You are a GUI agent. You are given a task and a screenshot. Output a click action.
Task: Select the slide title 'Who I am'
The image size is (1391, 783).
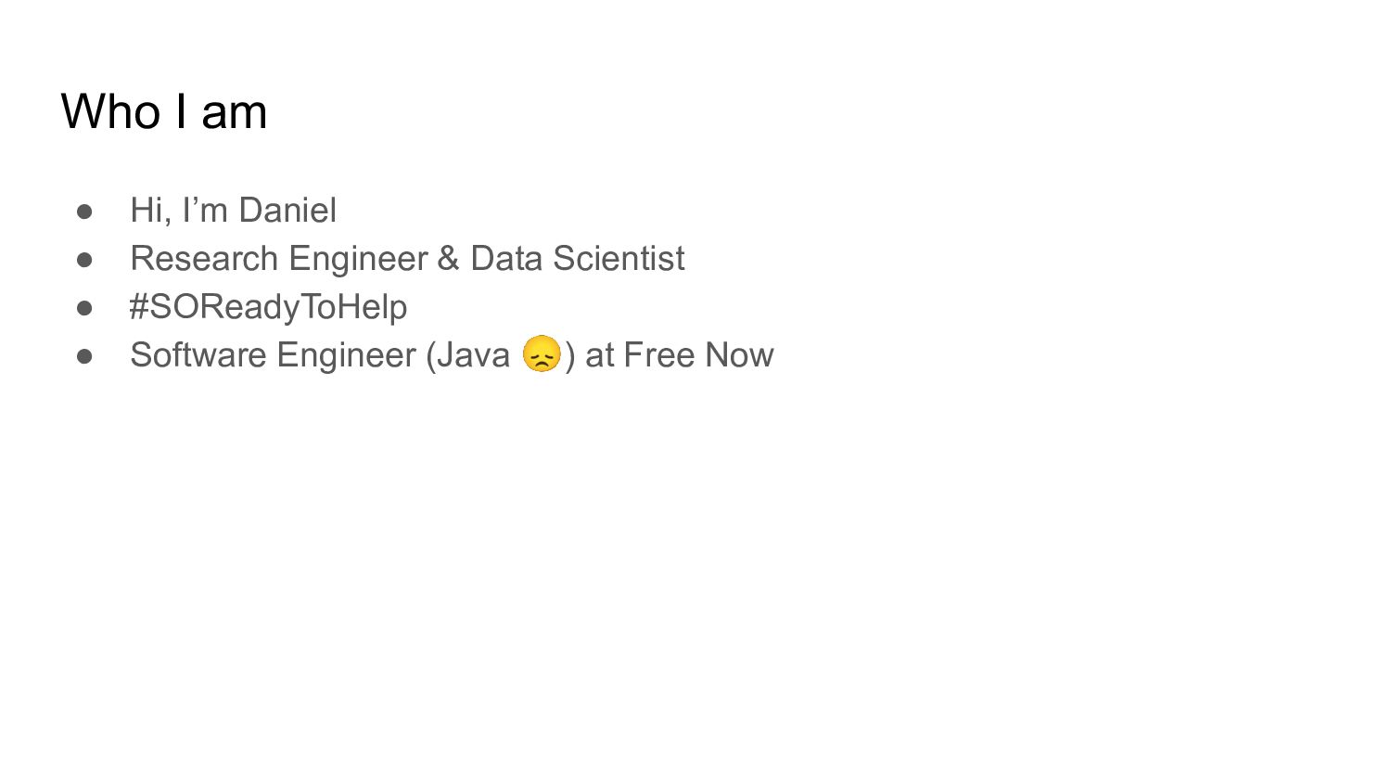(164, 112)
